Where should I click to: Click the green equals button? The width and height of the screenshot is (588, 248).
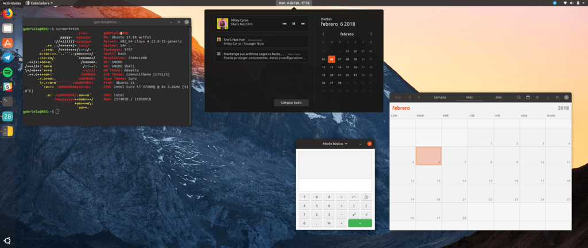[360, 223]
